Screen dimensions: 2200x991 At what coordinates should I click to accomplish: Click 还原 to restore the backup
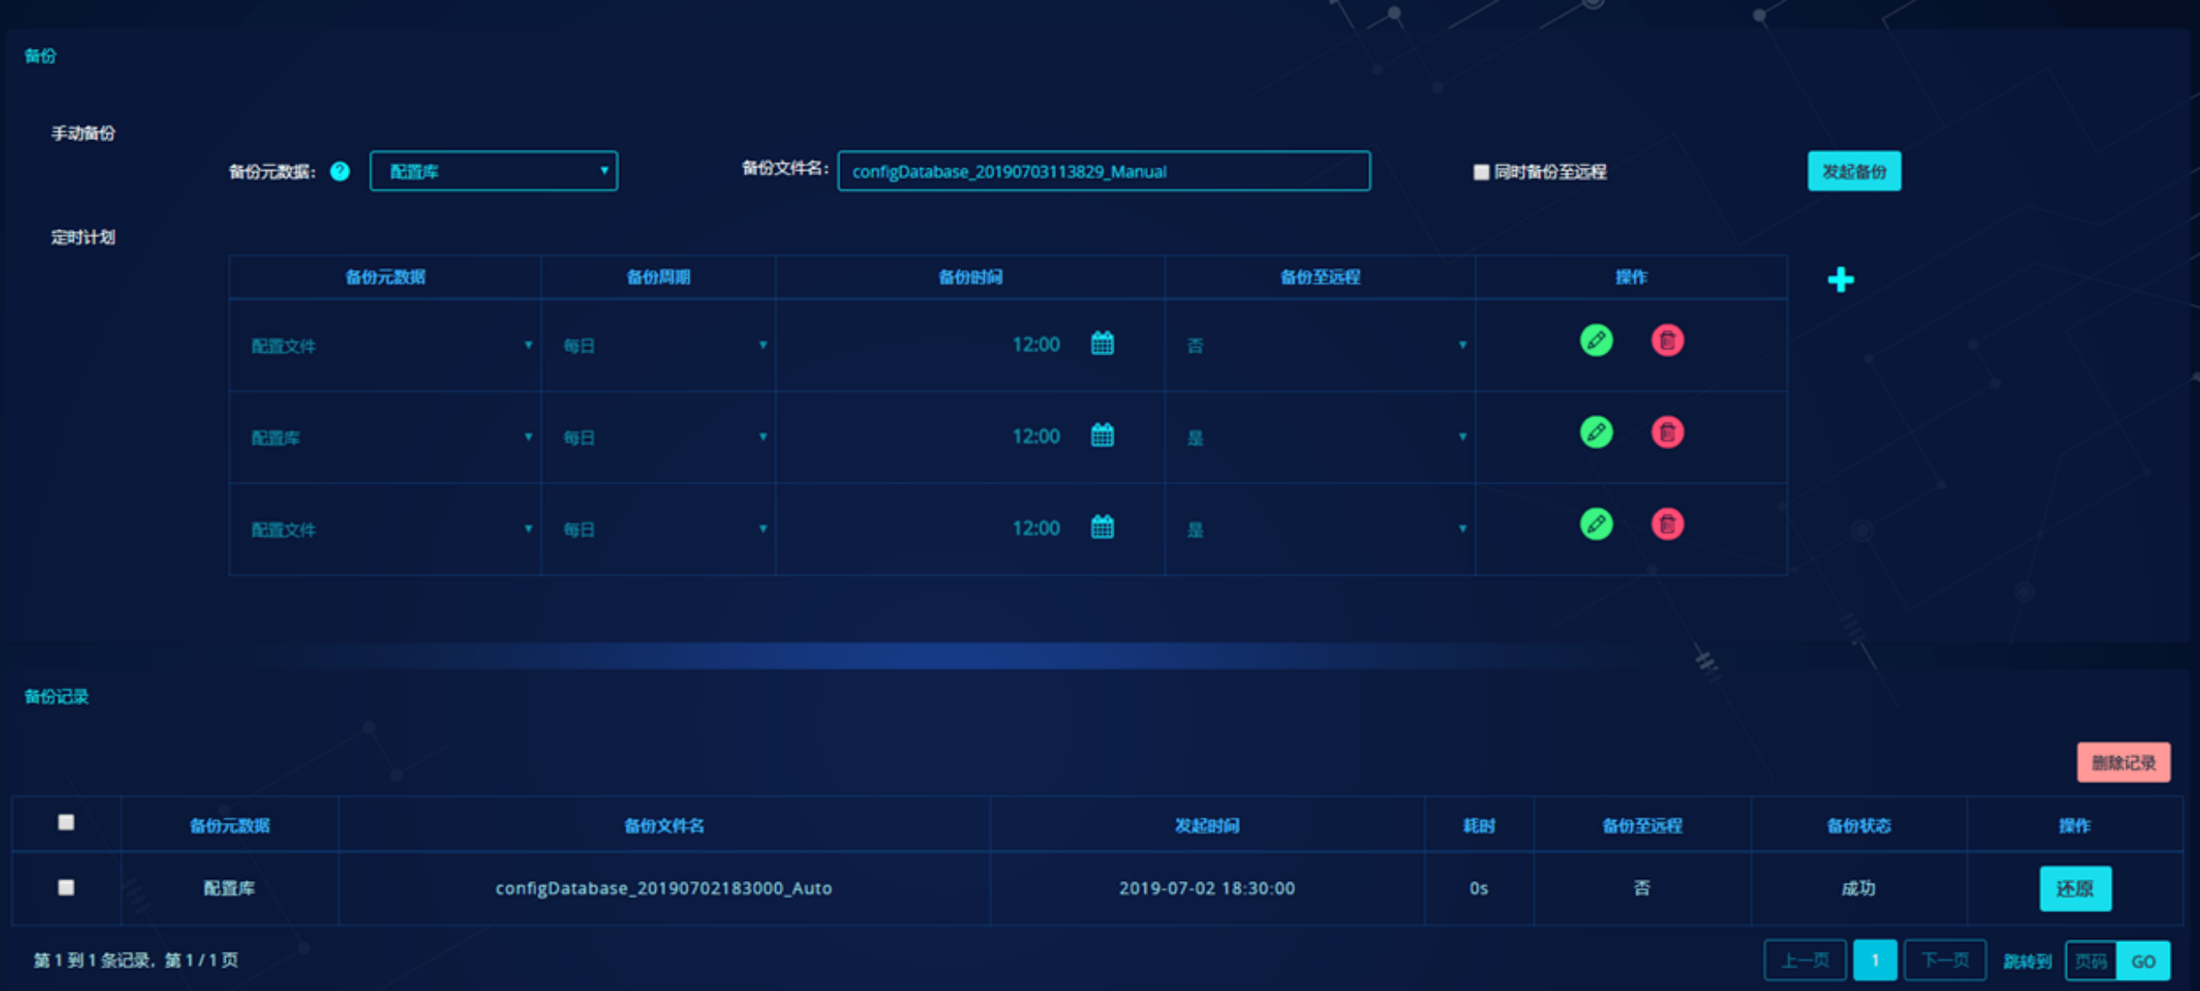(2075, 888)
